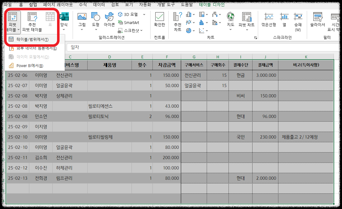Add a 승패(W) win/loss sparkline
The image size is (342, 209).
tap(298, 22)
